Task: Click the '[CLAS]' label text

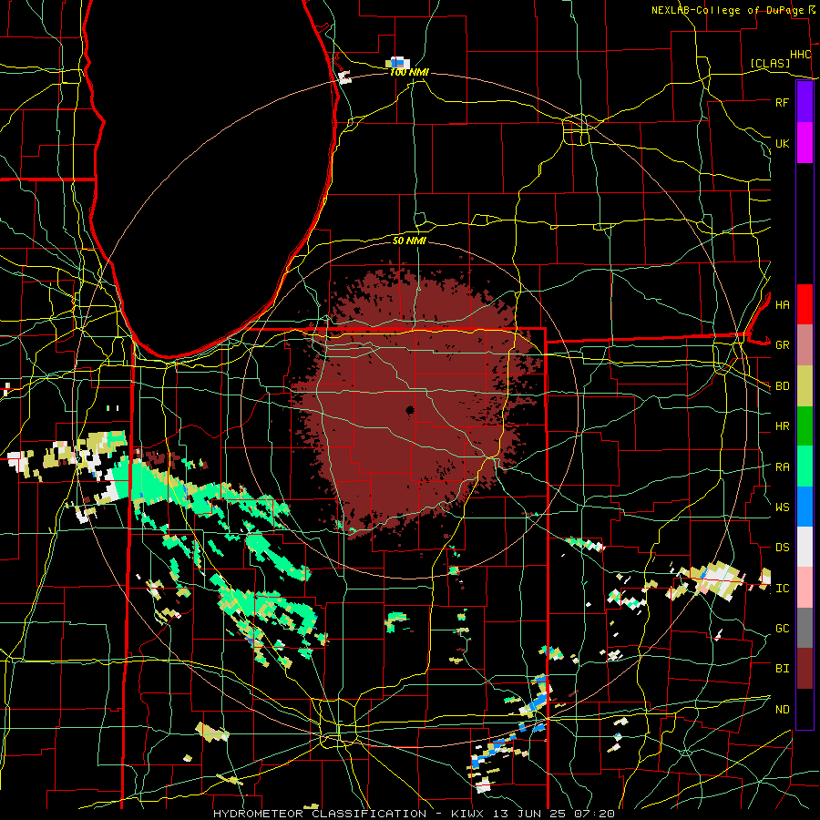Action: [x=770, y=63]
